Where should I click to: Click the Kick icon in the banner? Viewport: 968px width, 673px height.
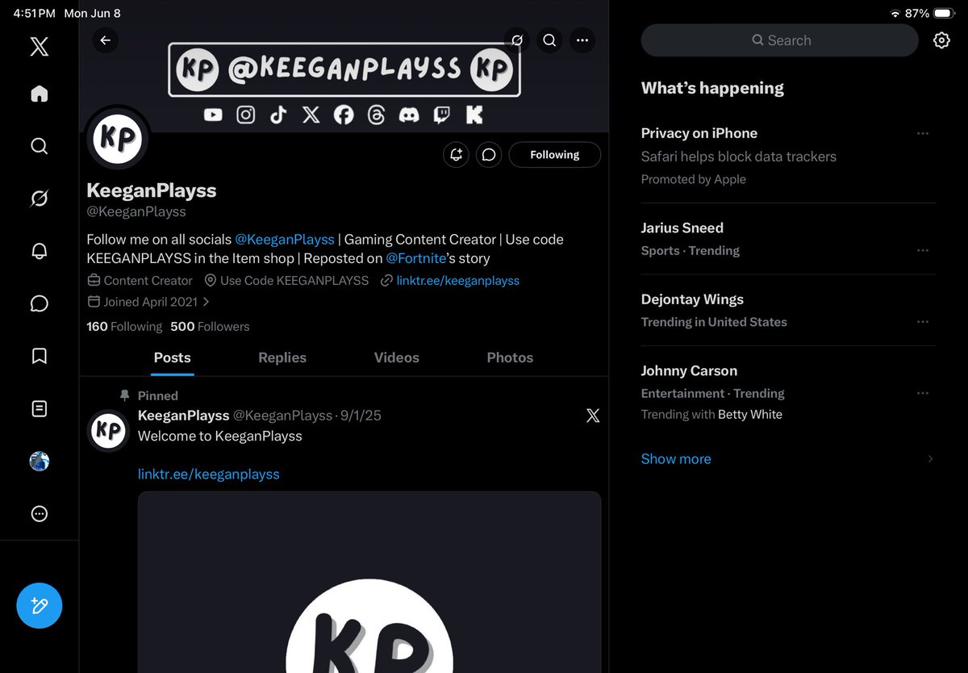click(474, 115)
